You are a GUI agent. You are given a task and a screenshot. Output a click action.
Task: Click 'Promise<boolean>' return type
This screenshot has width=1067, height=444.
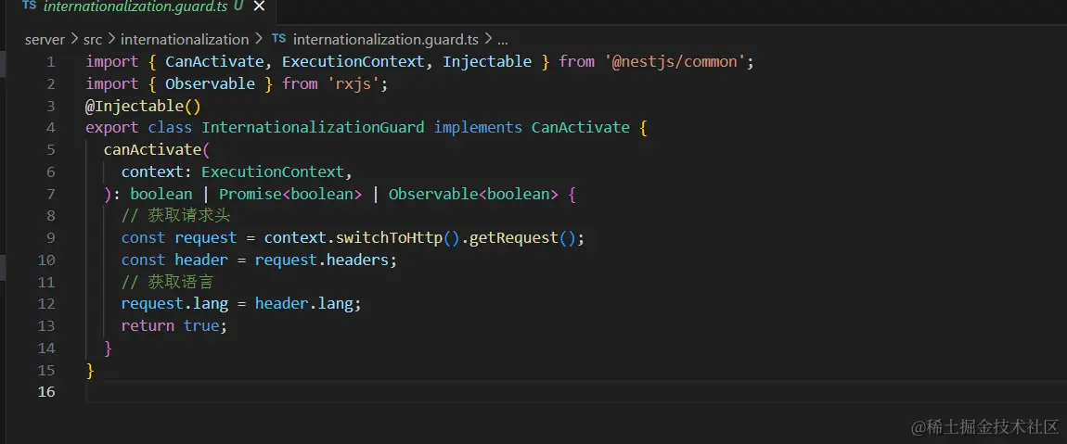pyautogui.click(x=290, y=194)
